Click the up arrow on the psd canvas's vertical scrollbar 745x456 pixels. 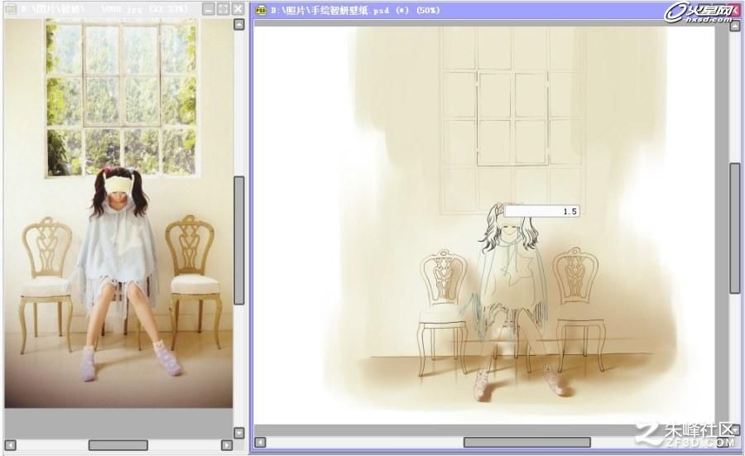(734, 26)
